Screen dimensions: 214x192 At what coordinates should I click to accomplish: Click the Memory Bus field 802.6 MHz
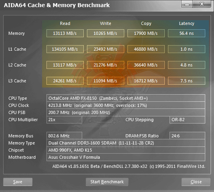tap(64, 136)
